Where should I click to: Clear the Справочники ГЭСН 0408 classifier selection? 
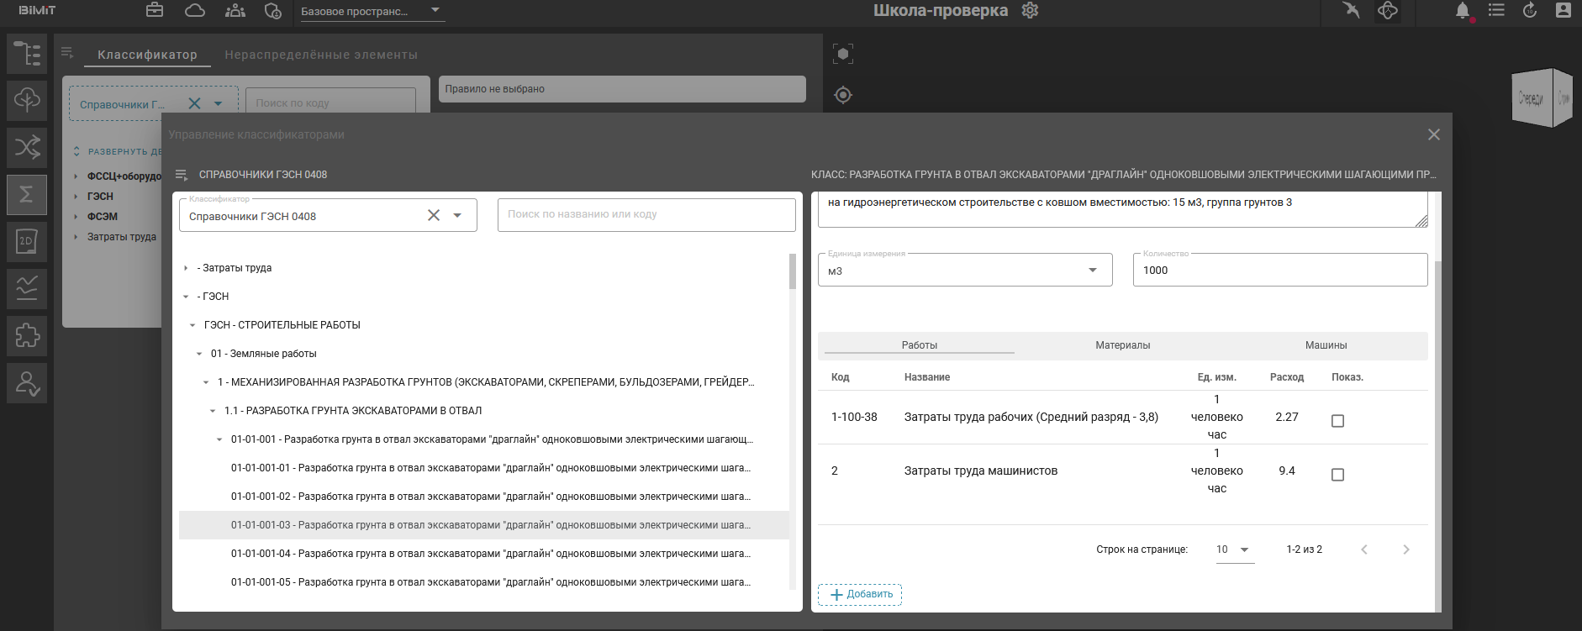(x=434, y=215)
